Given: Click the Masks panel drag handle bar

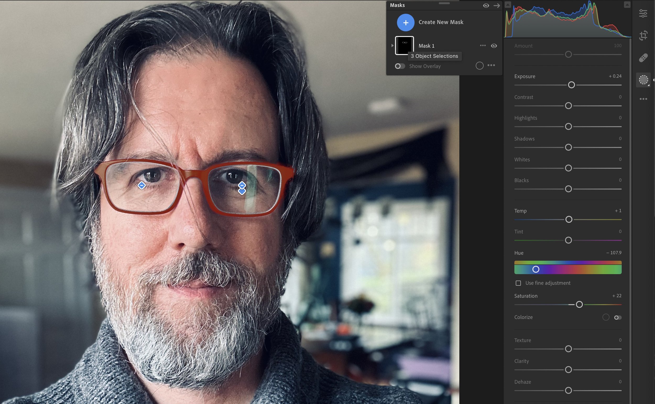Looking at the screenshot, I should [x=444, y=3].
